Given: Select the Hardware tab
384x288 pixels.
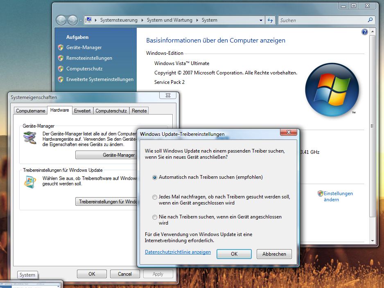Looking at the screenshot, I should (59, 110).
